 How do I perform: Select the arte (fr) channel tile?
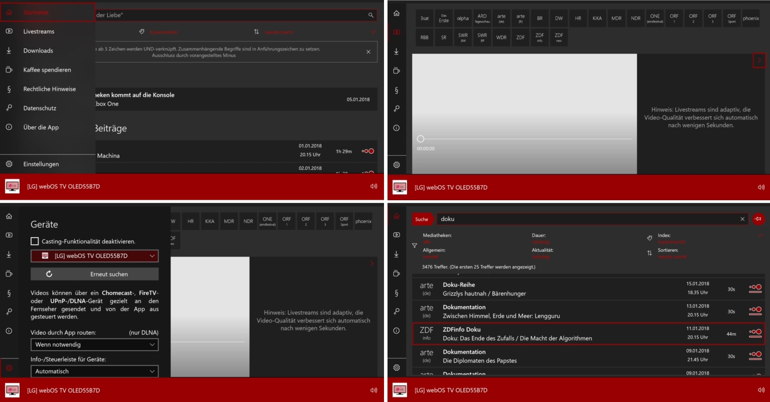[520, 18]
